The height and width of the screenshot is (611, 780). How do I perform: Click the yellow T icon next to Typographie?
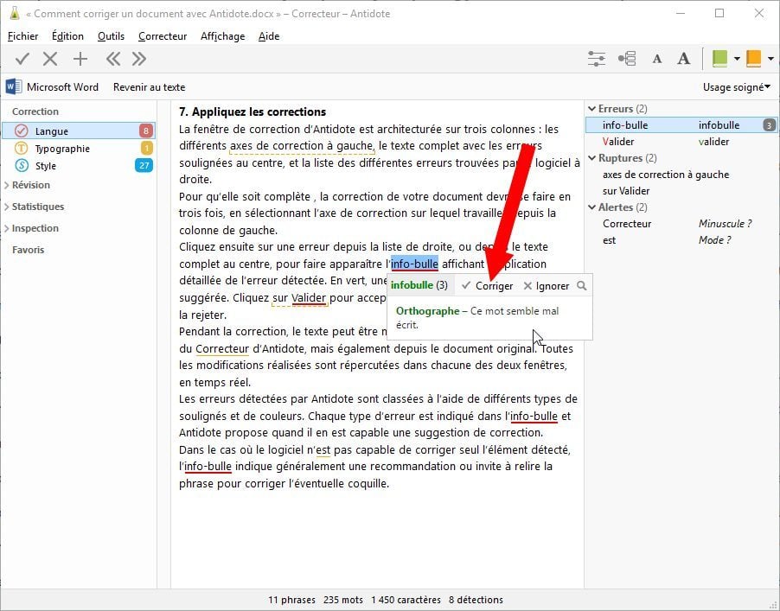pyautogui.click(x=22, y=148)
